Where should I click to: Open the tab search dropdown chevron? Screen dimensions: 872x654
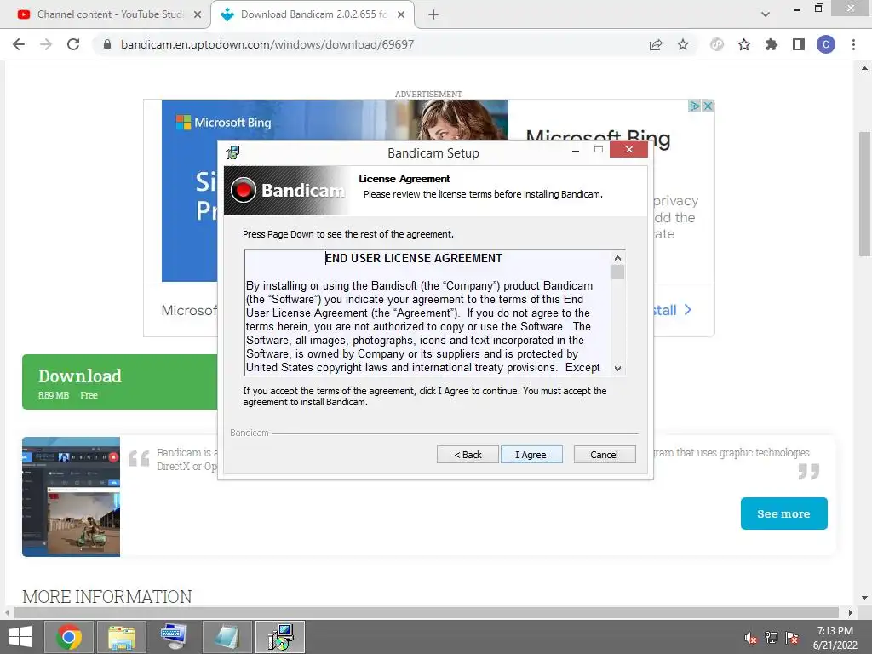pyautogui.click(x=766, y=15)
